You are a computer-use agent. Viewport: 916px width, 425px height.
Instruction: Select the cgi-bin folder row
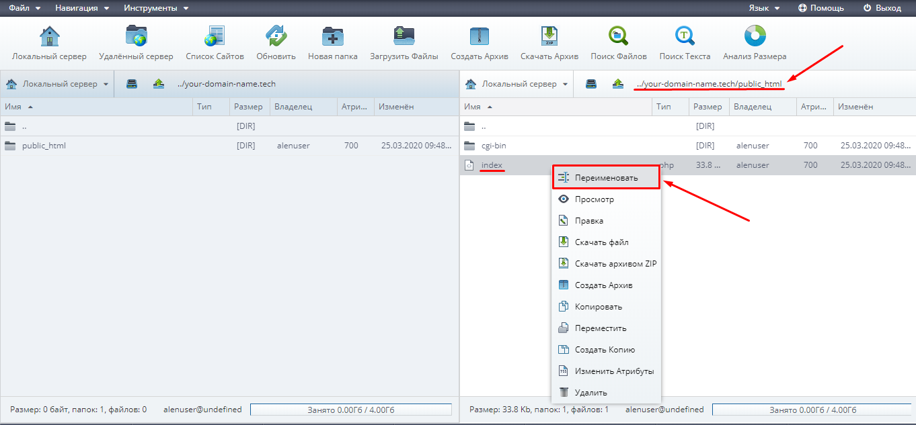687,146
